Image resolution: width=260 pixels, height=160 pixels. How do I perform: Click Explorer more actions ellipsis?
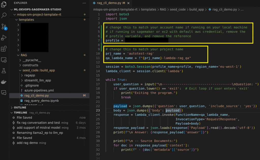(84, 3)
